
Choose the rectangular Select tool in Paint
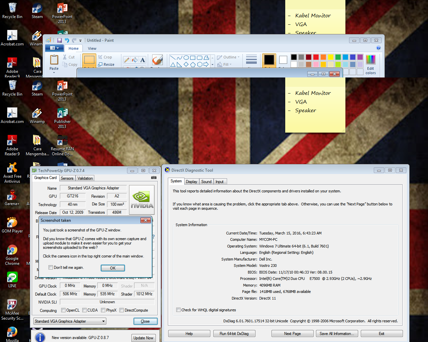tap(89, 60)
